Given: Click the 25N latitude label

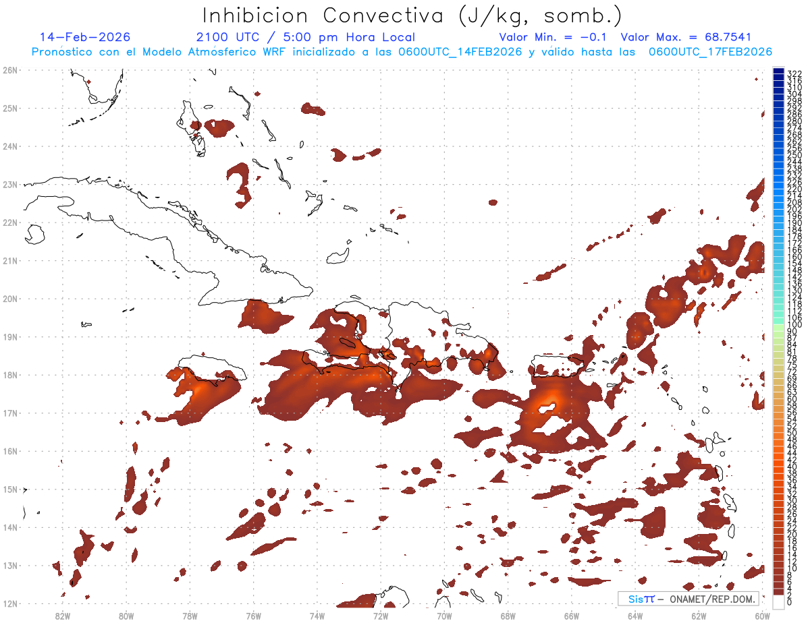Looking at the screenshot, I should (10, 108).
